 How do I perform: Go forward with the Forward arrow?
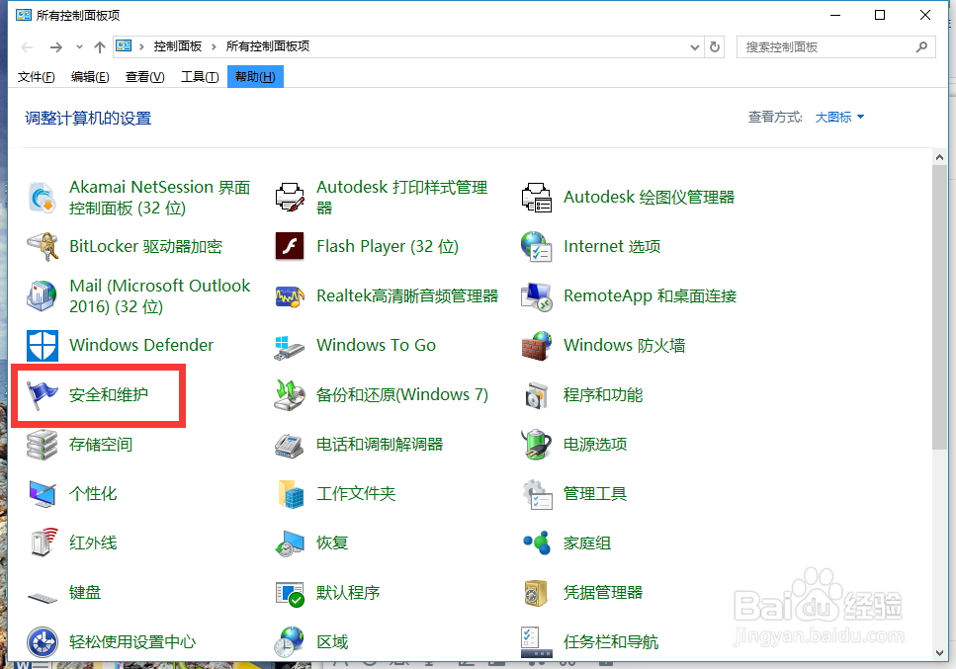[x=56, y=46]
